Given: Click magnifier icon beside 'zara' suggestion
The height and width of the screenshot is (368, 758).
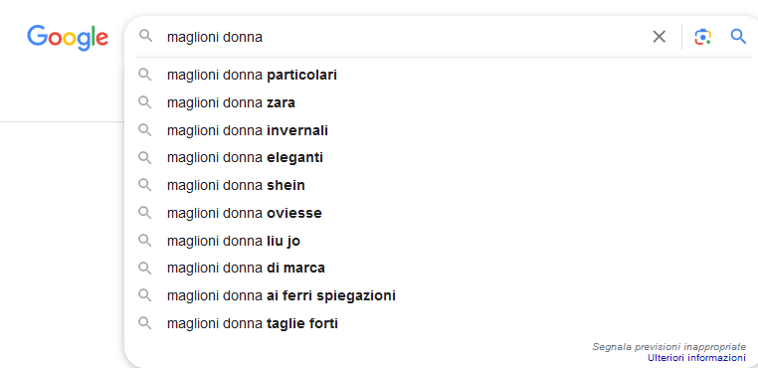Looking at the screenshot, I should coord(145,102).
